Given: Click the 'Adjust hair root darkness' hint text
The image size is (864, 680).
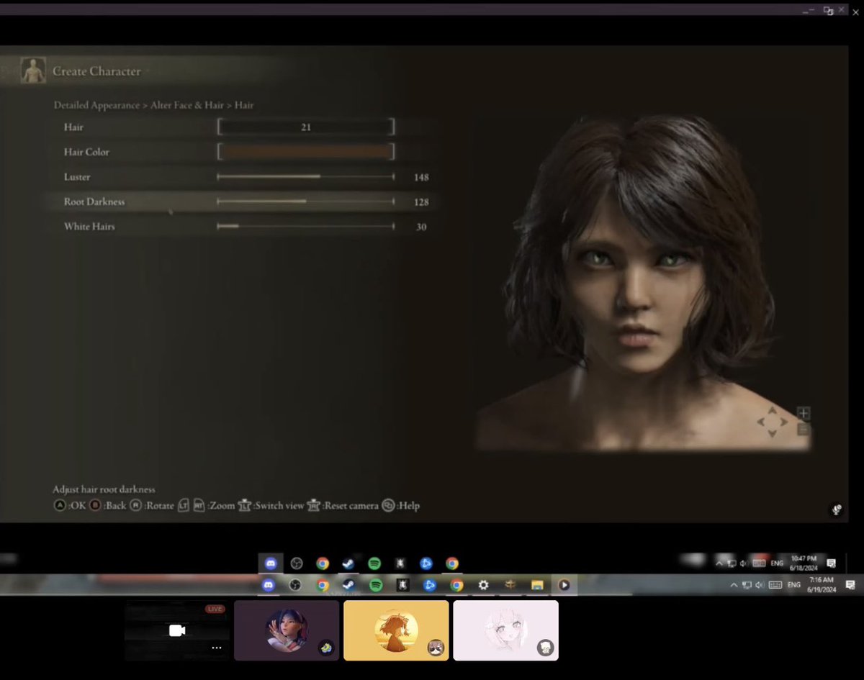Looking at the screenshot, I should (104, 489).
